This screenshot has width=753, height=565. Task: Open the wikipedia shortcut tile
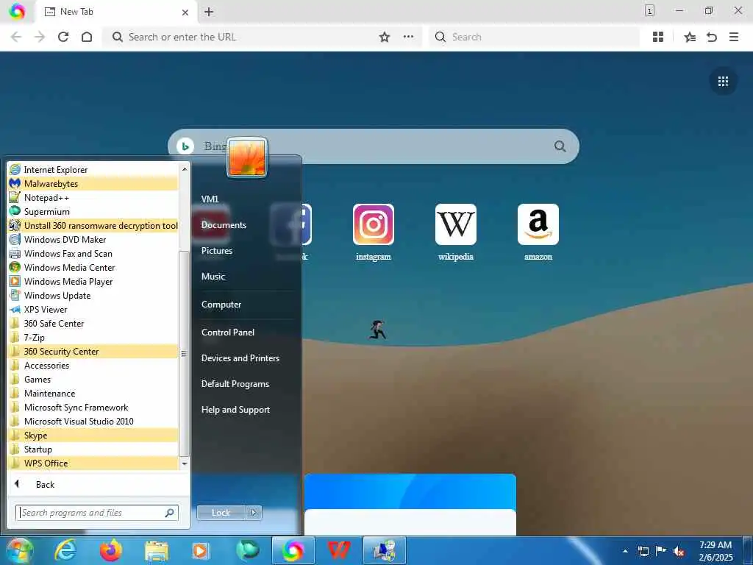click(x=456, y=232)
